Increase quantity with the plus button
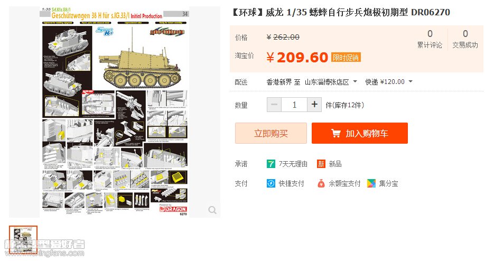Viewport: 485px width, 261px height. click(x=314, y=105)
